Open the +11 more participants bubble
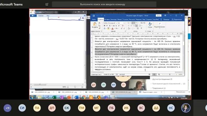Screen dimensions: 207x116 click(x=7, y=108)
